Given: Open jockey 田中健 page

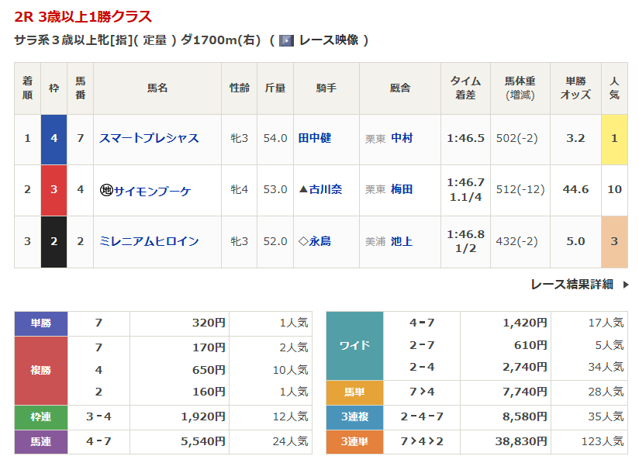Looking at the screenshot, I should coord(314,138).
